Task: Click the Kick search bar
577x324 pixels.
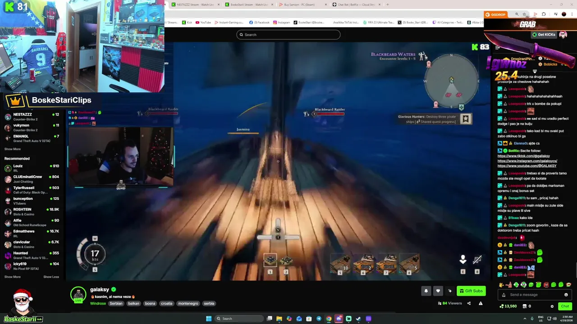Action: coord(288,35)
